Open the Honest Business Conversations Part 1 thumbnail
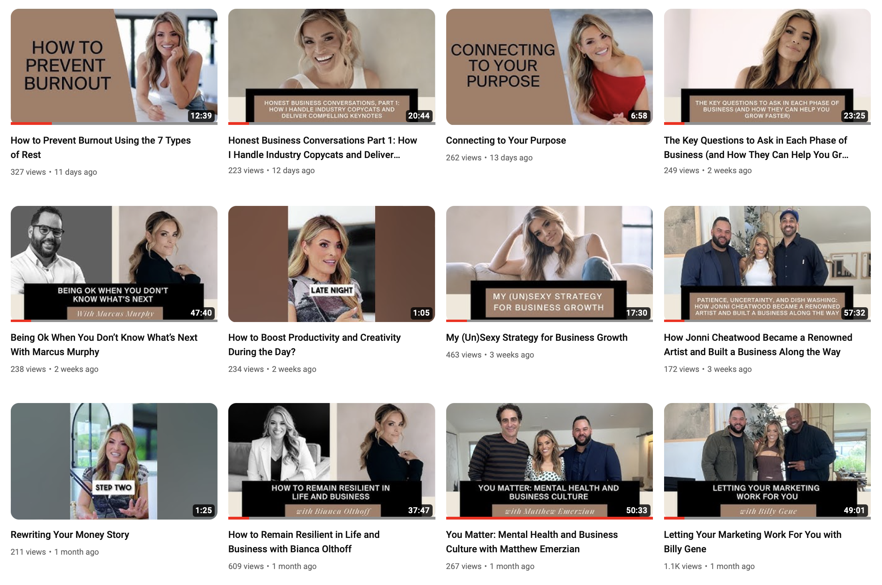 click(x=331, y=66)
